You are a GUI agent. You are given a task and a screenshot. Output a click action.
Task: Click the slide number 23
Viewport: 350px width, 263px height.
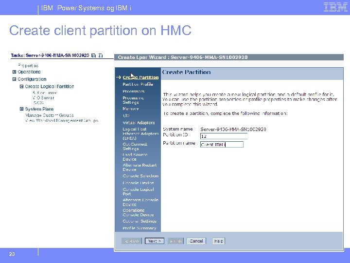tap(12, 254)
